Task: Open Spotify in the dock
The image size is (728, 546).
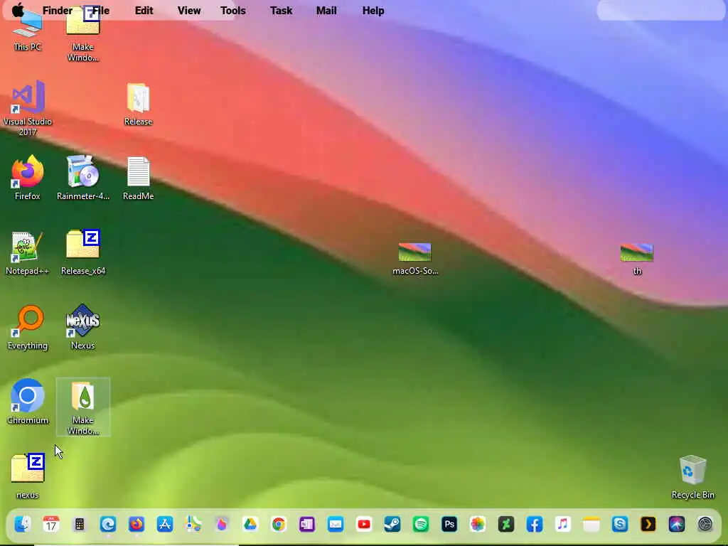Action: pyautogui.click(x=421, y=524)
